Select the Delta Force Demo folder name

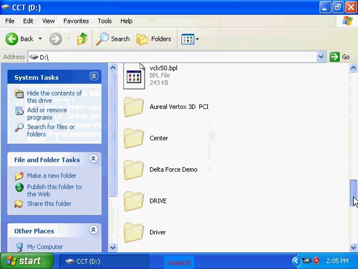click(x=173, y=170)
